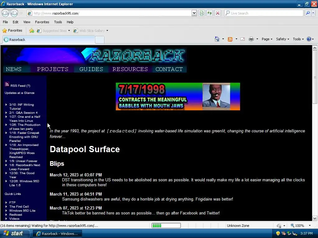Open the 3/10: INF Writing Tutorial link

[21, 107]
